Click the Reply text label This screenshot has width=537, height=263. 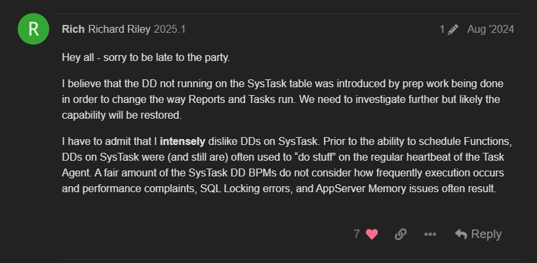487,234
